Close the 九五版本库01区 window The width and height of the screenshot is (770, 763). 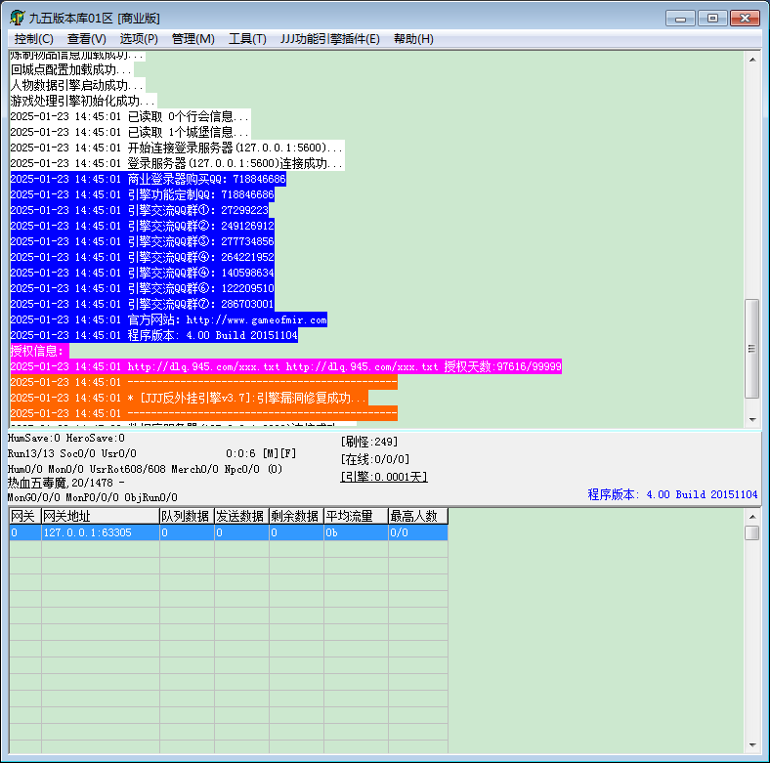tap(745, 19)
